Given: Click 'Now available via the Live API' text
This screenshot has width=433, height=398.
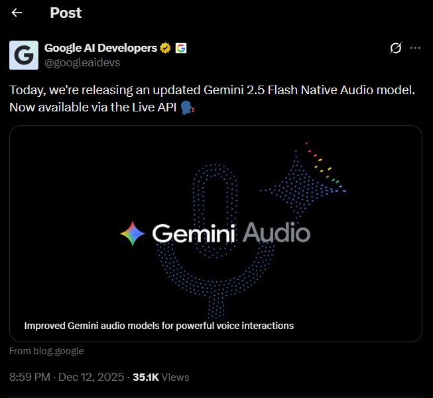Looking at the screenshot, I should point(93,107).
